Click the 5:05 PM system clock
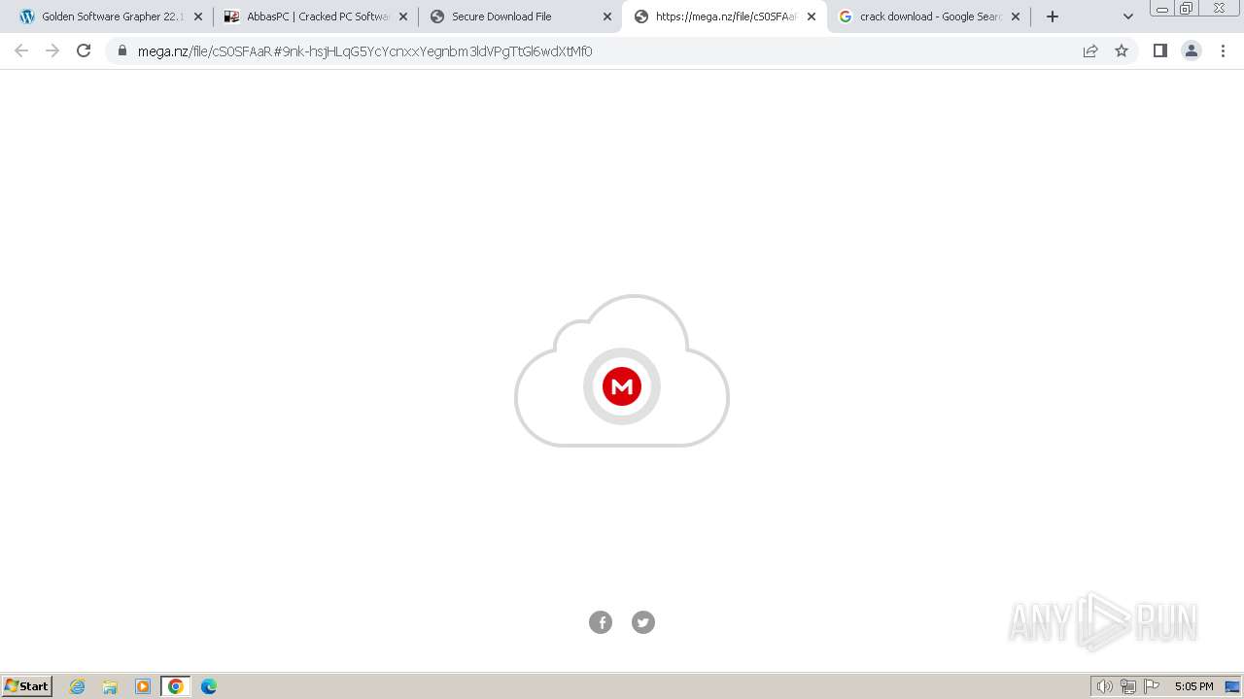The image size is (1244, 699). point(1193,686)
